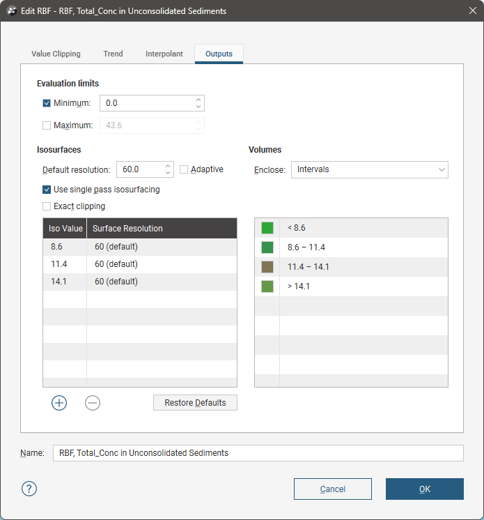
Task: Click the Leapfrog app icon in title bar
Action: (11, 11)
